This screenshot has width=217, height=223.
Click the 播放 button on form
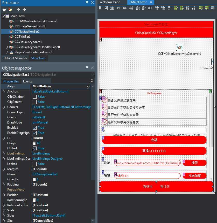click(x=195, y=163)
